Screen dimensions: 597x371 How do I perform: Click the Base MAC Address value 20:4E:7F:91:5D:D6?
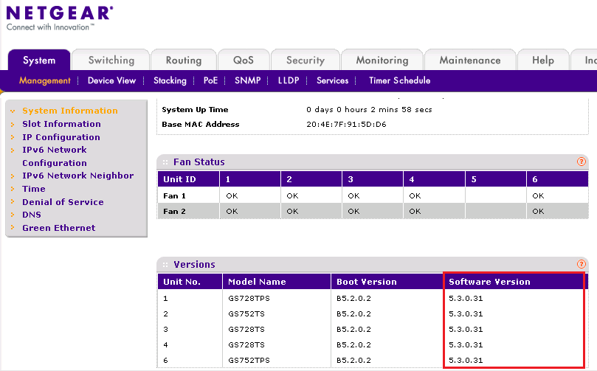tap(346, 125)
